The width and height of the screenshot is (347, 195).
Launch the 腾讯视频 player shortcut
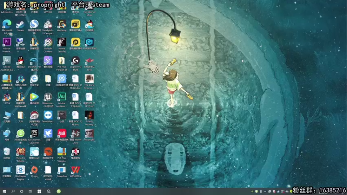point(34,97)
